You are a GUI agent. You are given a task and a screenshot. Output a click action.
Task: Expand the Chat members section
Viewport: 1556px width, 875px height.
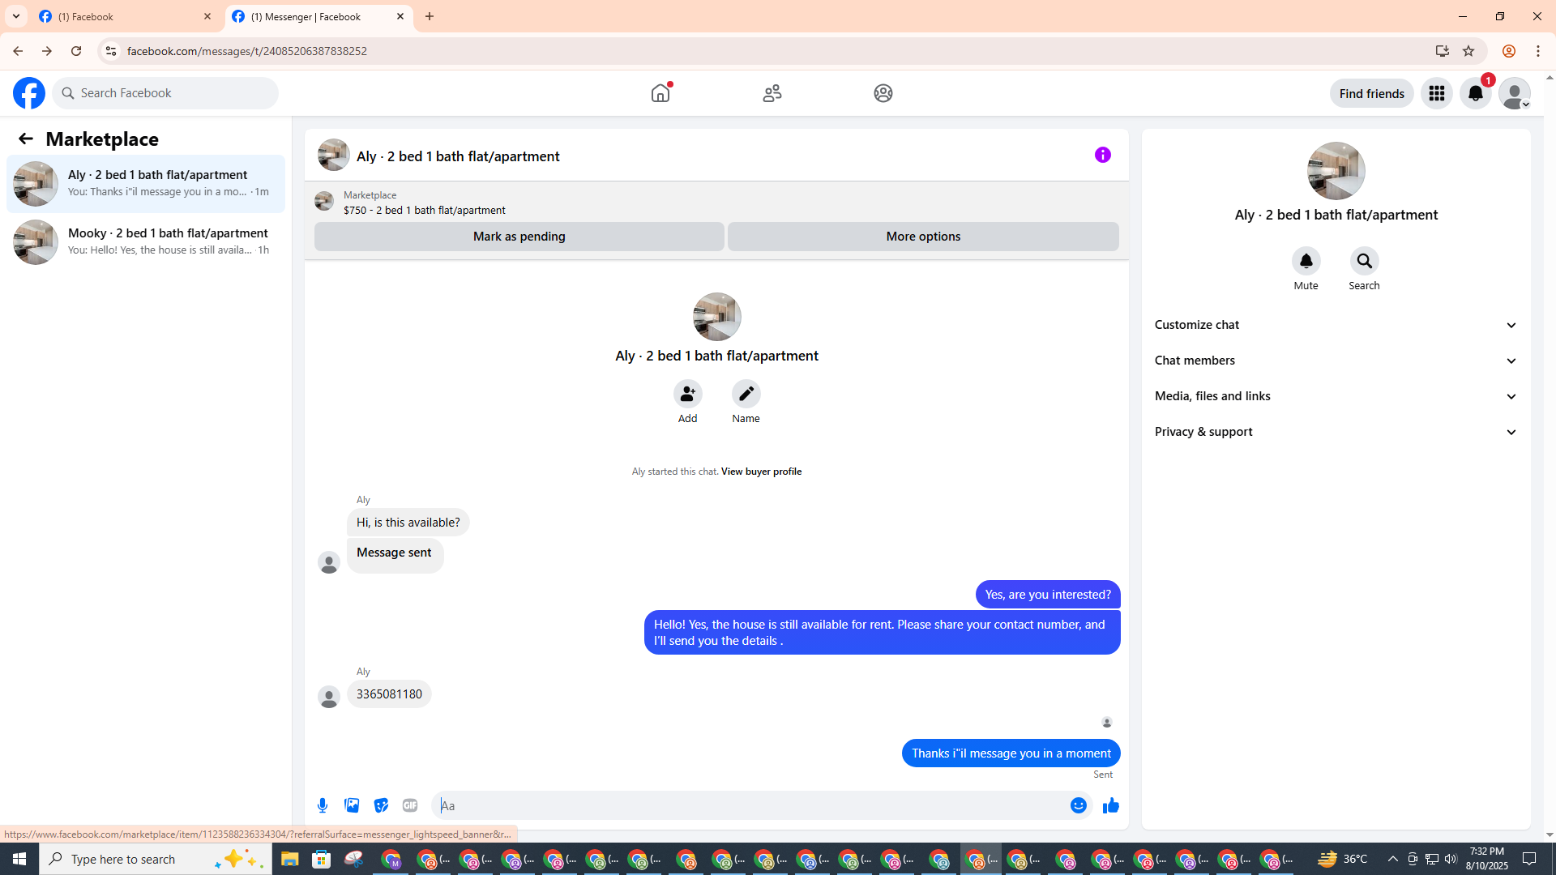[1336, 361]
